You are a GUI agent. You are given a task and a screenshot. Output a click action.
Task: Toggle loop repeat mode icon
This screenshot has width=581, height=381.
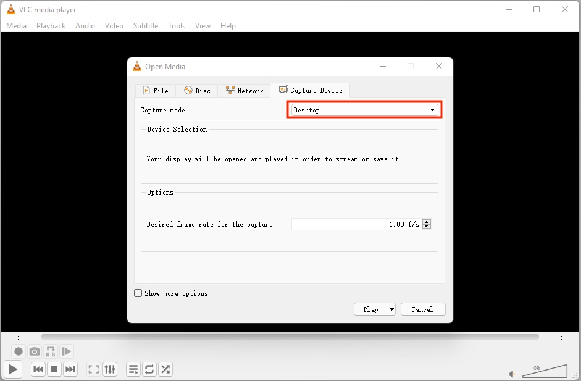pos(149,369)
